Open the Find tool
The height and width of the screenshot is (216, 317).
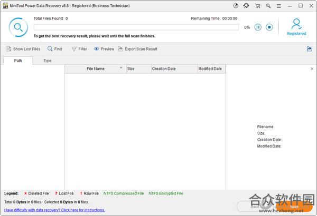point(55,49)
